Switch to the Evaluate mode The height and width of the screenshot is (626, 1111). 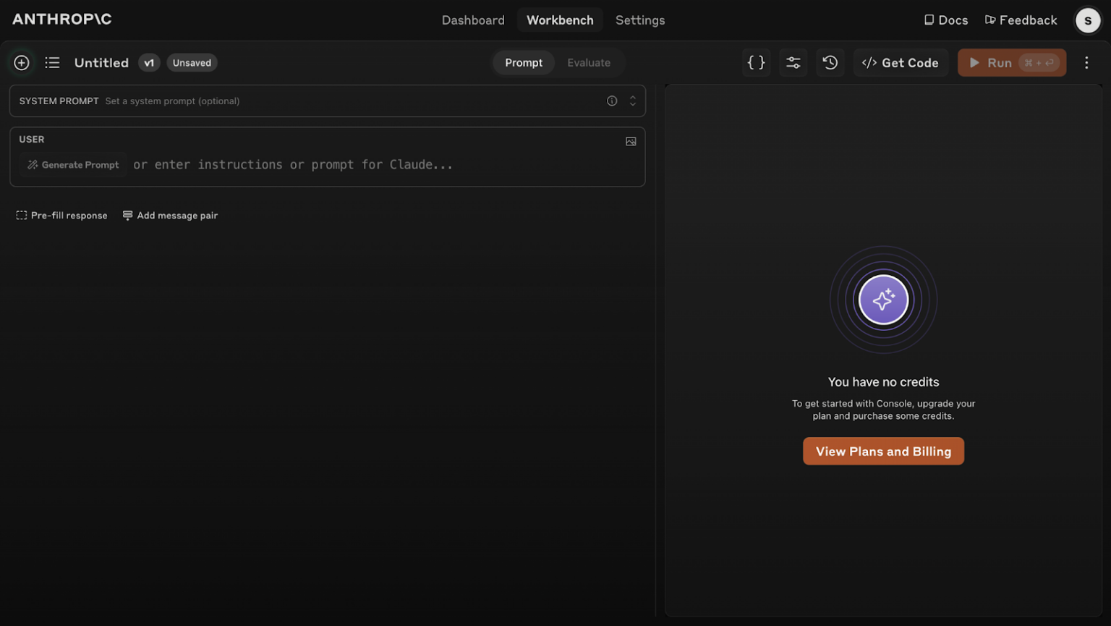point(588,63)
